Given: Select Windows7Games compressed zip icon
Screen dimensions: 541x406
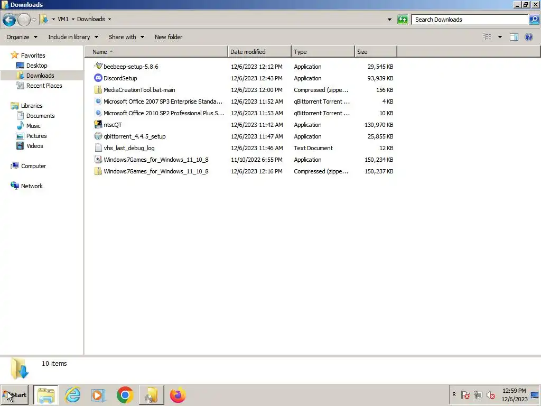Looking at the screenshot, I should tap(98, 171).
